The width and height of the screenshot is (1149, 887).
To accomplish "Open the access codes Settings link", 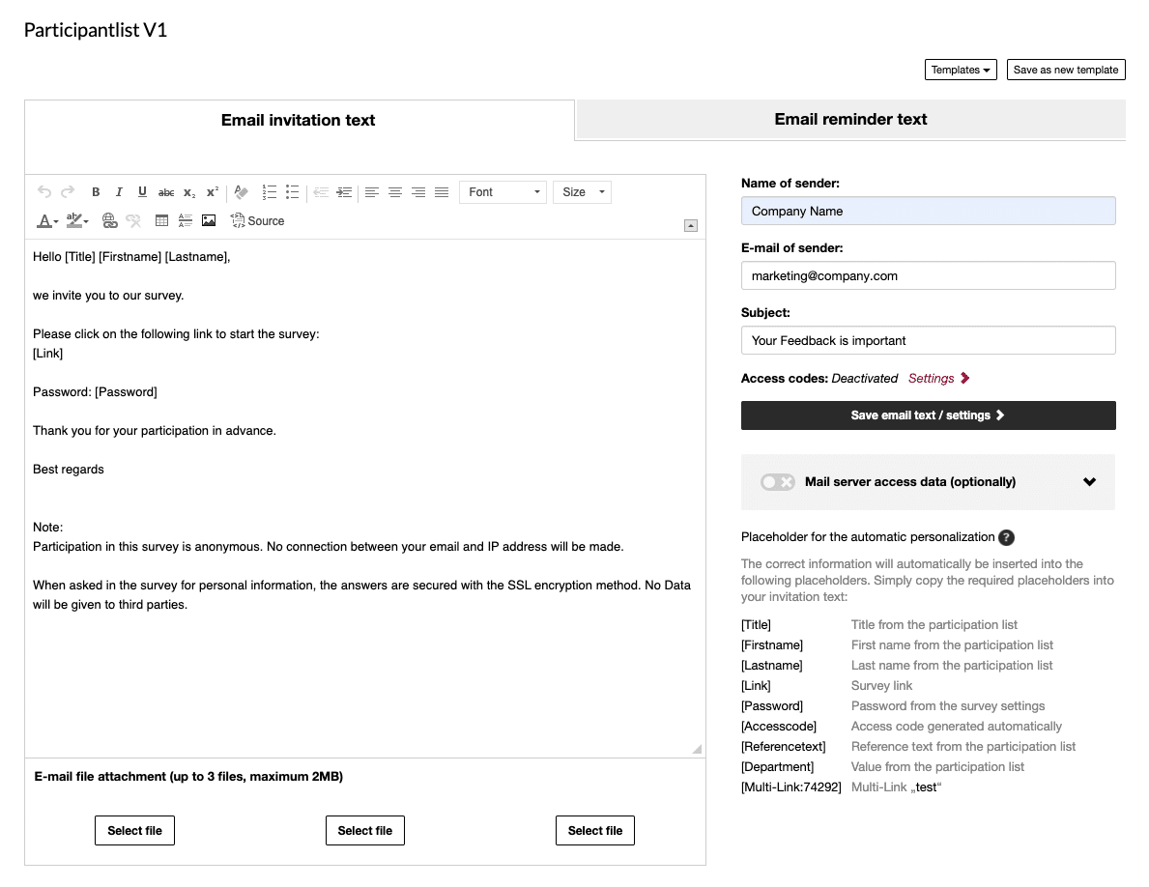I will [x=933, y=378].
